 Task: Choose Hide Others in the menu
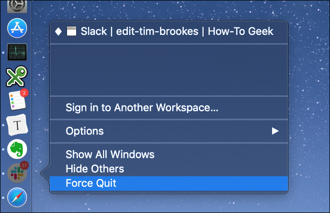[94, 168]
